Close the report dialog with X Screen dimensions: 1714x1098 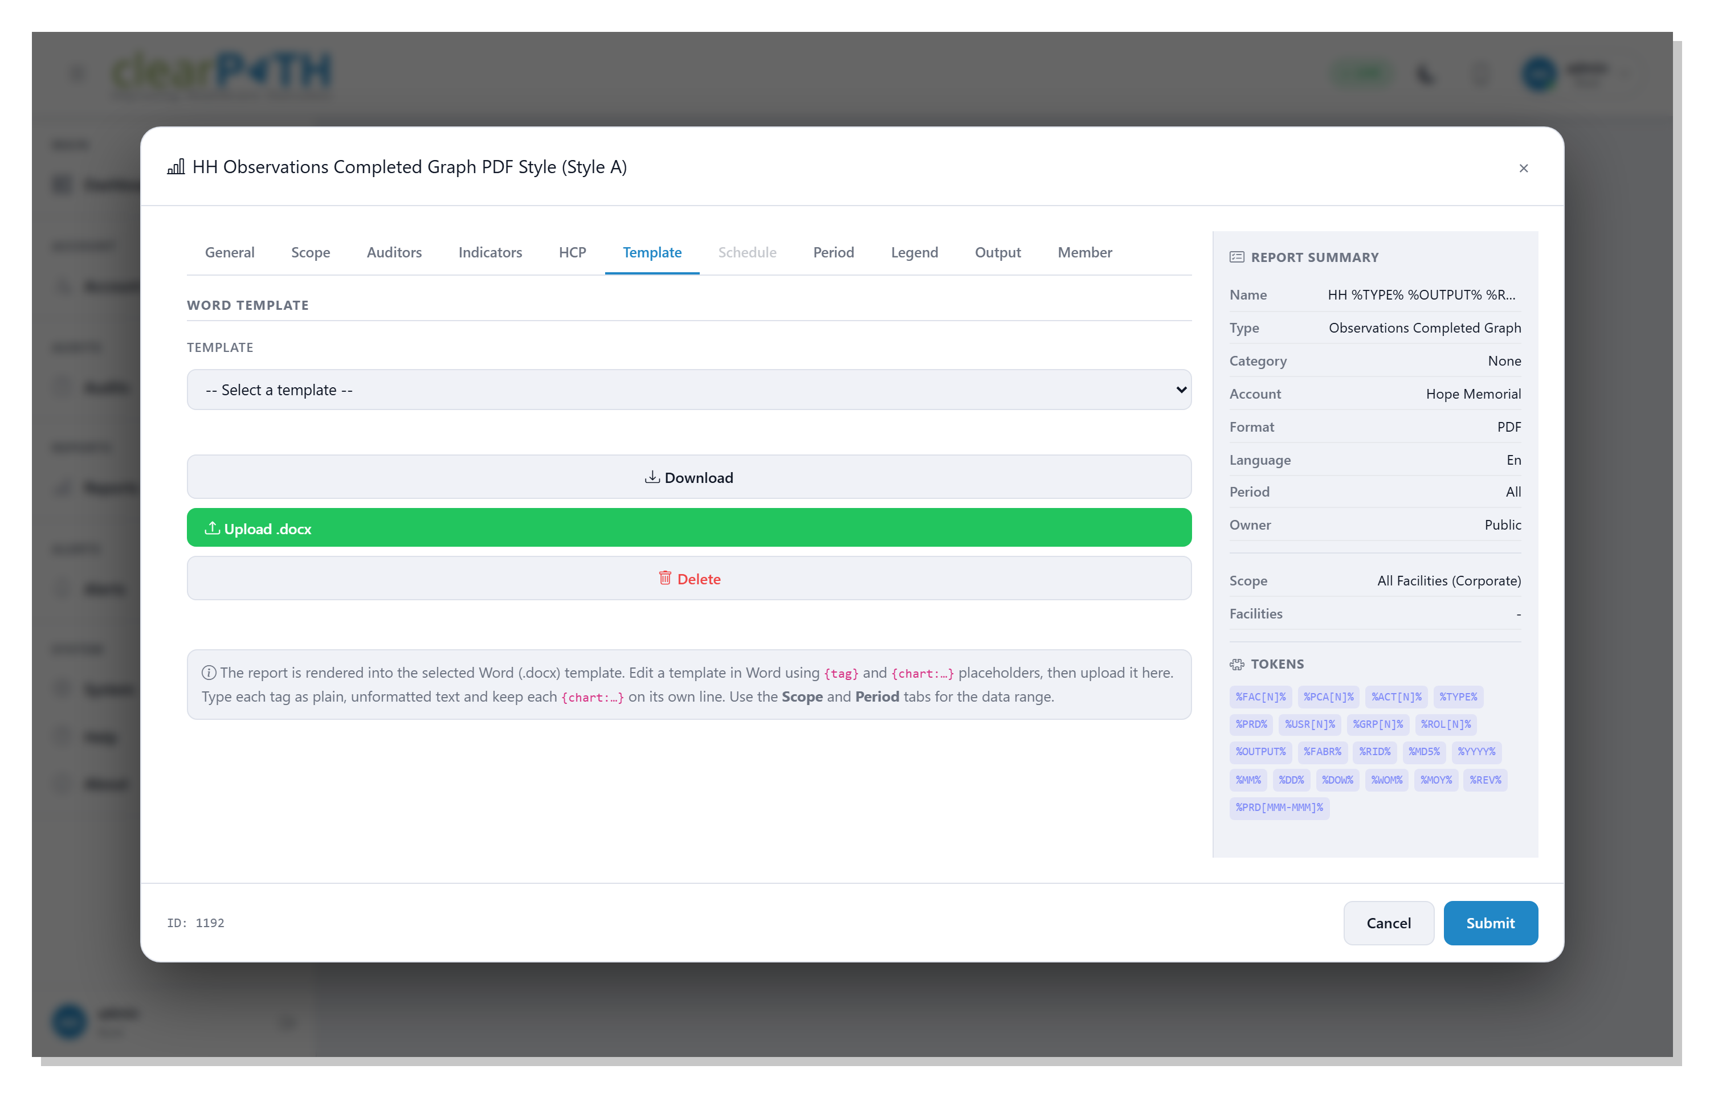tap(1523, 168)
